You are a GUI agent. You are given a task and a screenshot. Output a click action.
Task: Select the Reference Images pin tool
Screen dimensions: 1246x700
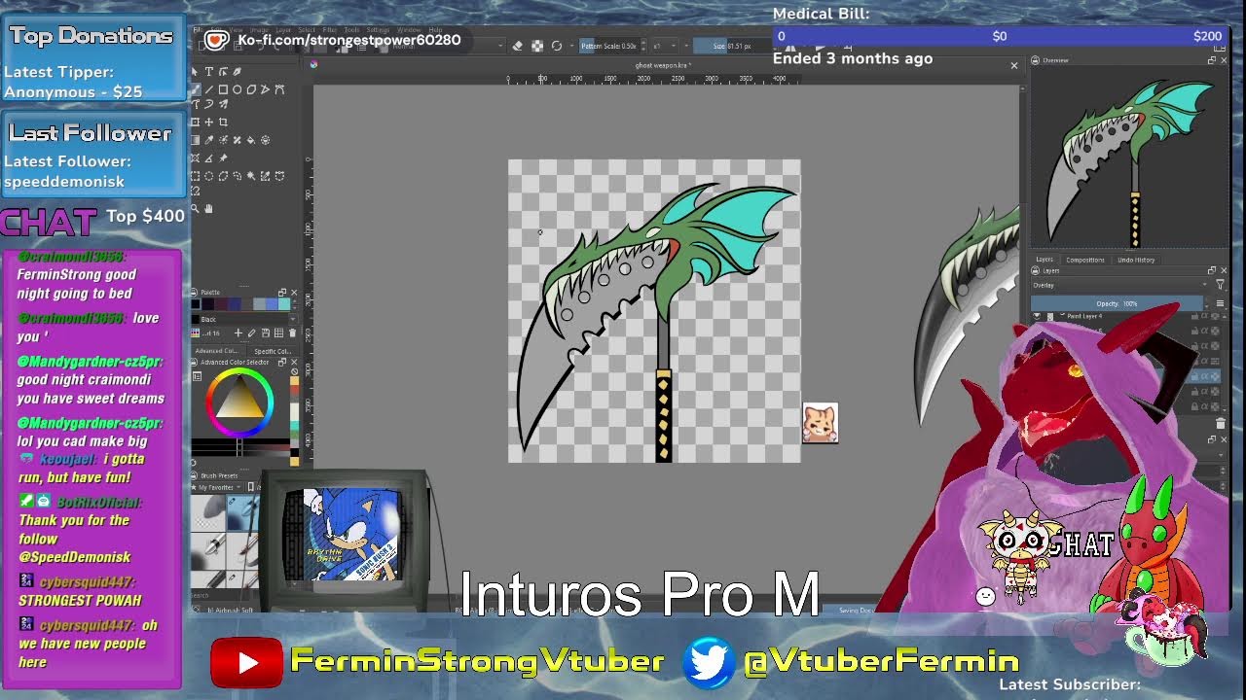click(223, 158)
